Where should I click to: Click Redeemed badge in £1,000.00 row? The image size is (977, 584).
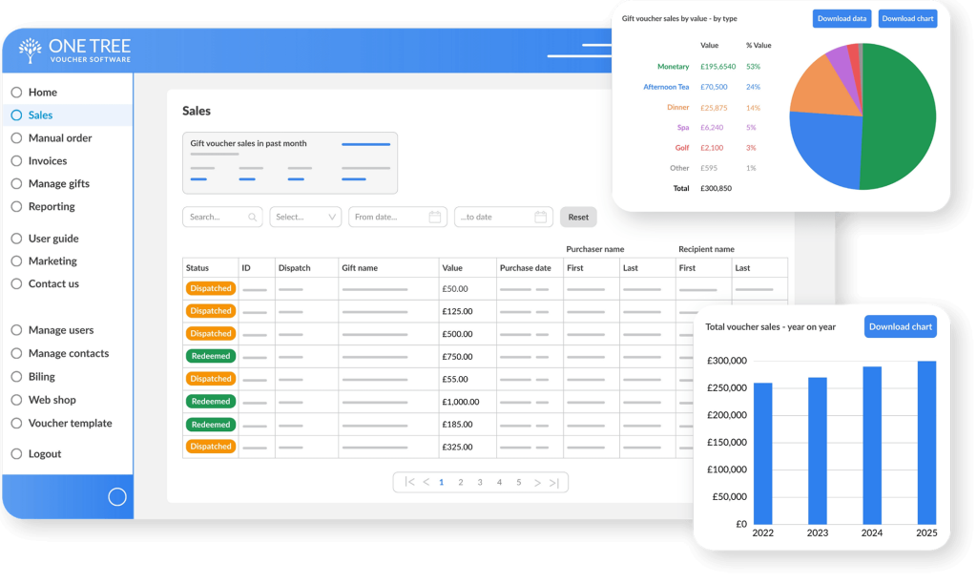211,402
